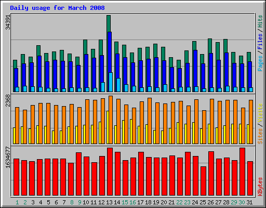This screenshot has width=266, height=208.
Task: Click day label 24 on x-axis
Action: [195, 202]
